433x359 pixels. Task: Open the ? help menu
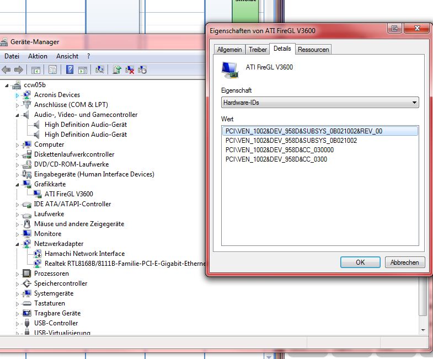point(88,56)
